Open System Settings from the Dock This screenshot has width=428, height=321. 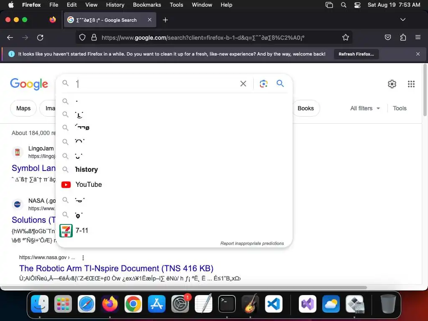click(180, 304)
